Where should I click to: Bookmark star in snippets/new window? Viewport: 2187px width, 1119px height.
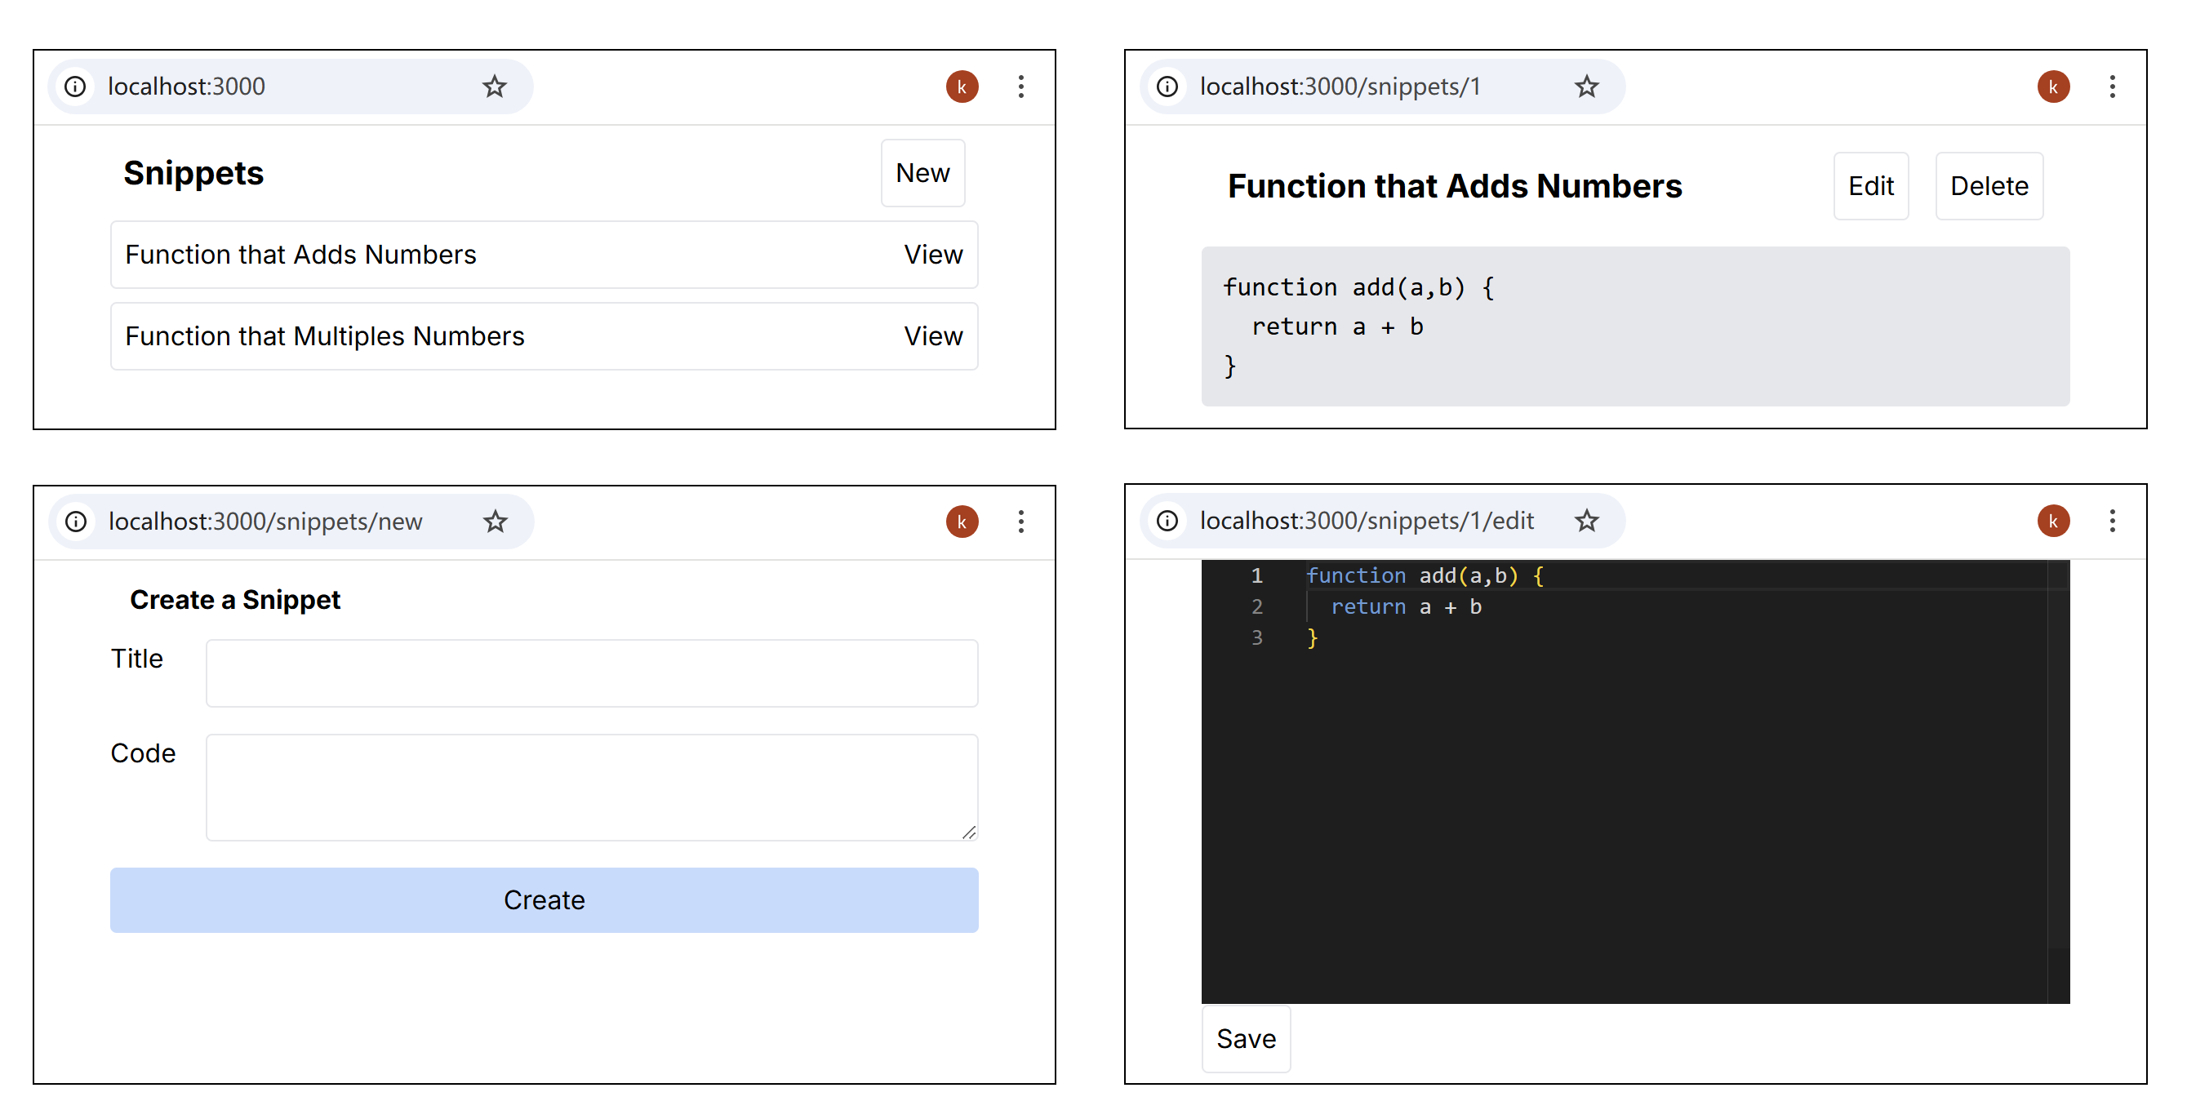click(x=495, y=522)
